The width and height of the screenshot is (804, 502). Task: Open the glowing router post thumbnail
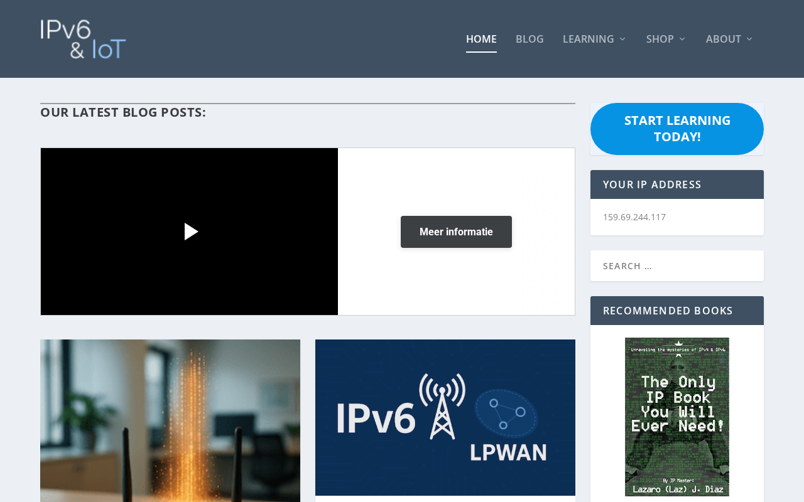(170, 420)
